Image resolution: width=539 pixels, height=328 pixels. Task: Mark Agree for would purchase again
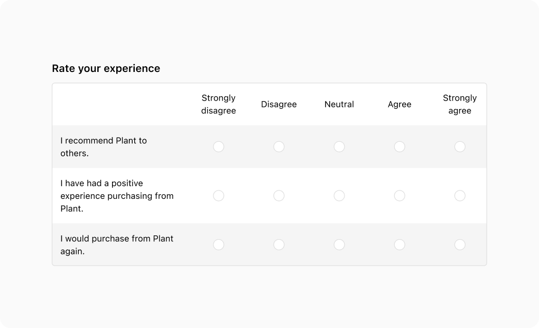399,245
